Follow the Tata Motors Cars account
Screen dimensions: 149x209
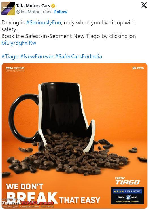61,12
